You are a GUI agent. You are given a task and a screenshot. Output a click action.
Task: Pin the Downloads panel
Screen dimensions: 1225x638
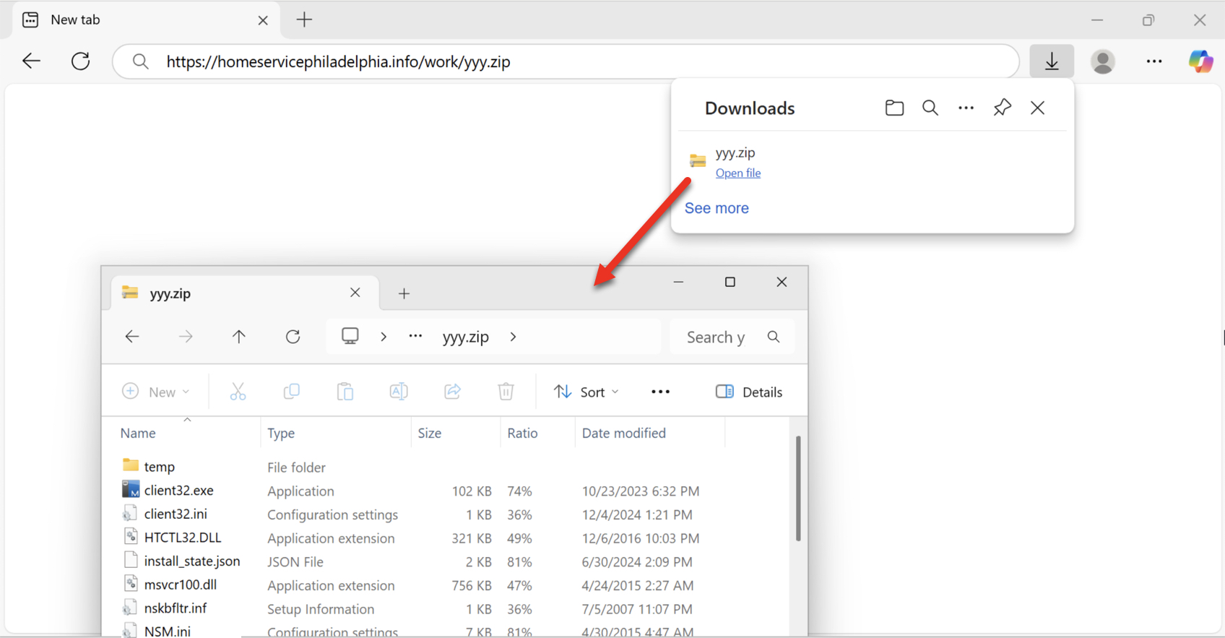(1002, 108)
